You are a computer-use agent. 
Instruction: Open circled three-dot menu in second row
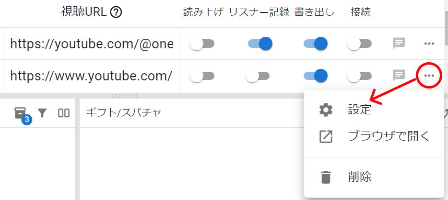pyautogui.click(x=429, y=75)
